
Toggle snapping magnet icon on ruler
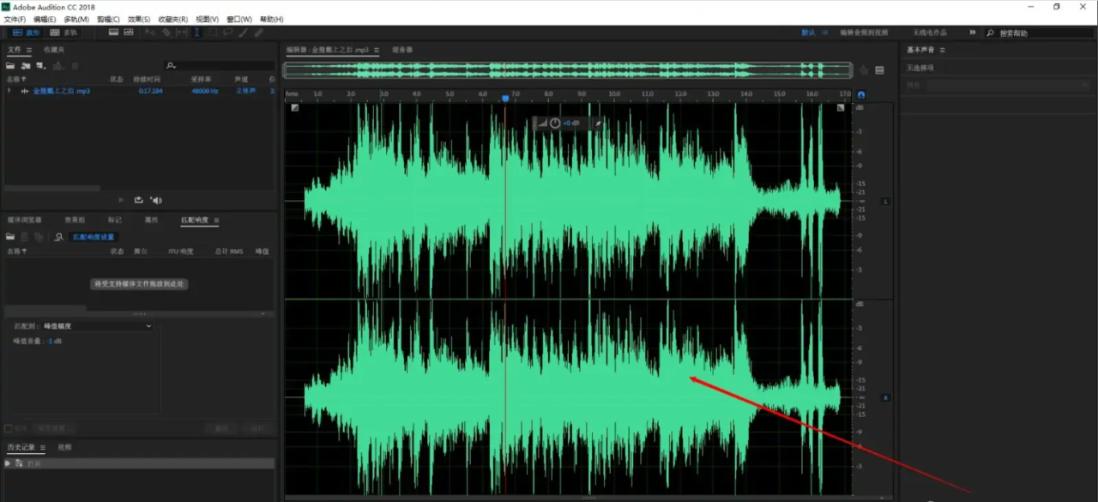[861, 95]
